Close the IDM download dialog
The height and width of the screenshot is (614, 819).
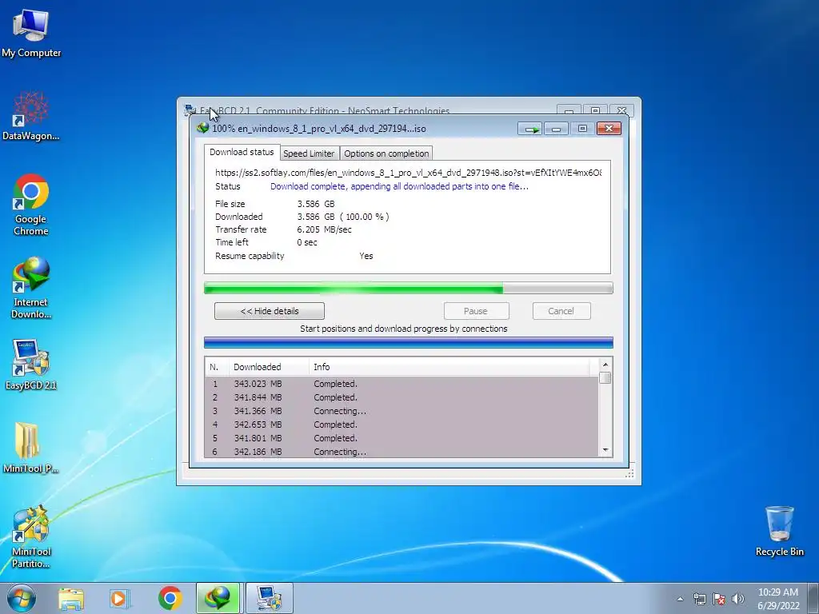pyautogui.click(x=609, y=129)
